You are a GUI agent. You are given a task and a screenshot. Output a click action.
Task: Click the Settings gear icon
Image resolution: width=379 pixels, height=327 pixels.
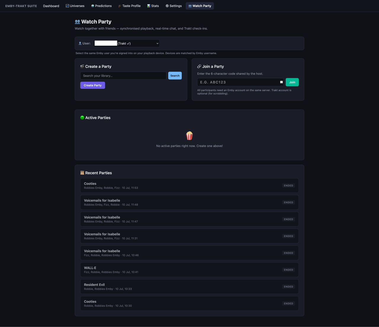pos(167,6)
